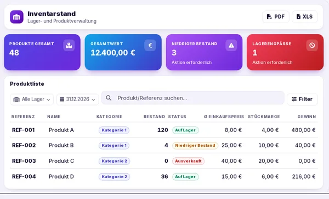329x199 pixels.
Task: Open the Filter options
Action: (x=302, y=99)
